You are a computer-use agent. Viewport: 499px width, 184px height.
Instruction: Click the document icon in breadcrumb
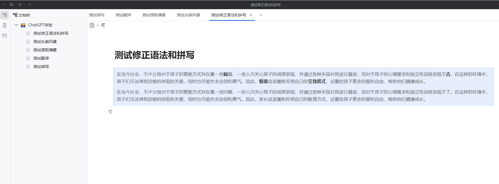point(92,25)
